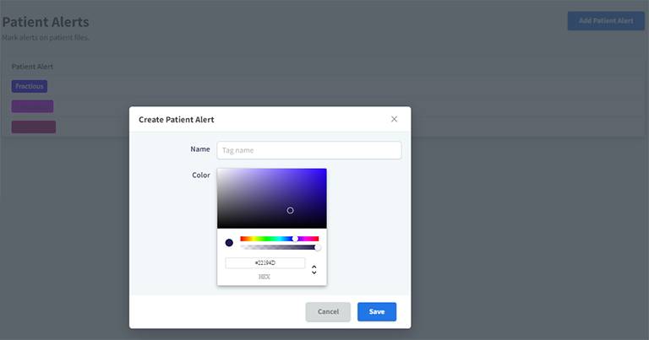Click the Add Patient Alert button
The image size is (649, 340).
[x=606, y=20]
